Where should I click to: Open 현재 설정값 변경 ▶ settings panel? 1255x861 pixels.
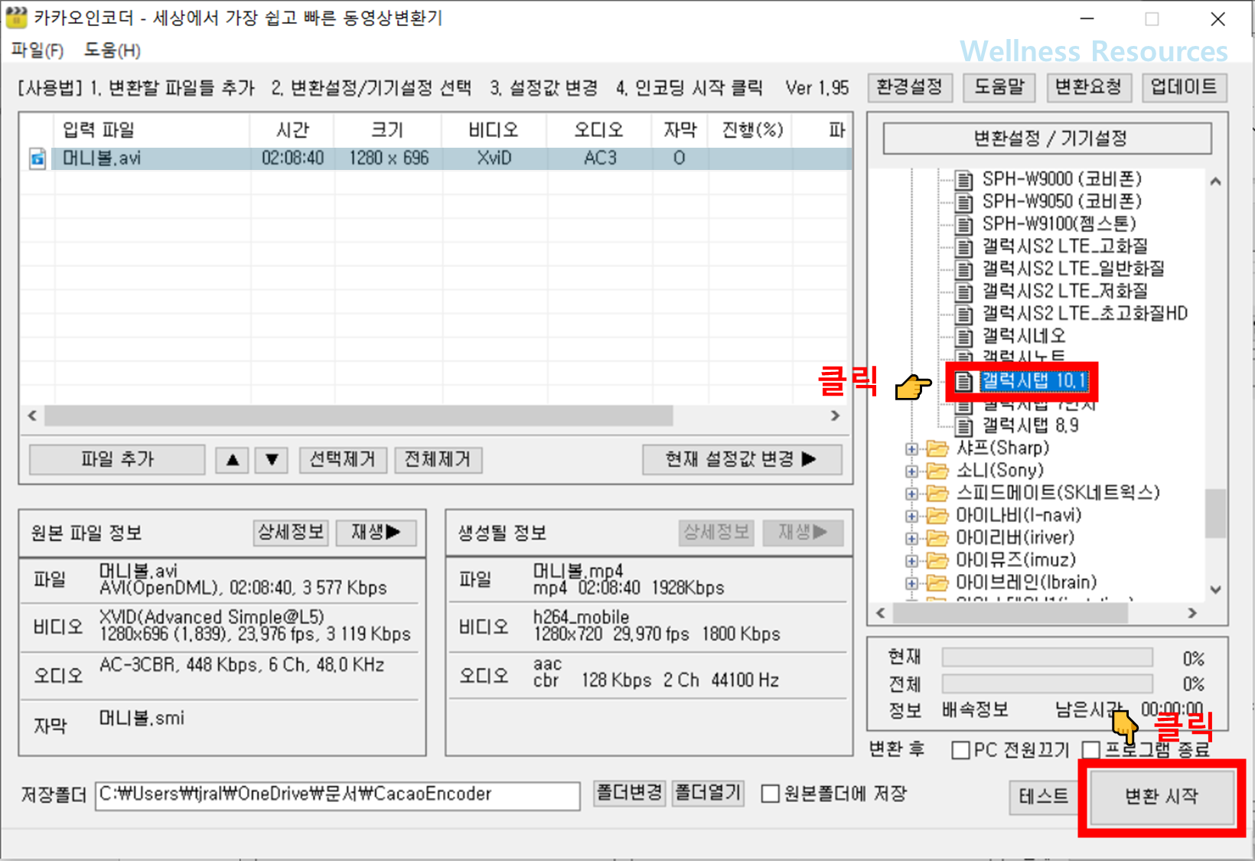point(742,459)
